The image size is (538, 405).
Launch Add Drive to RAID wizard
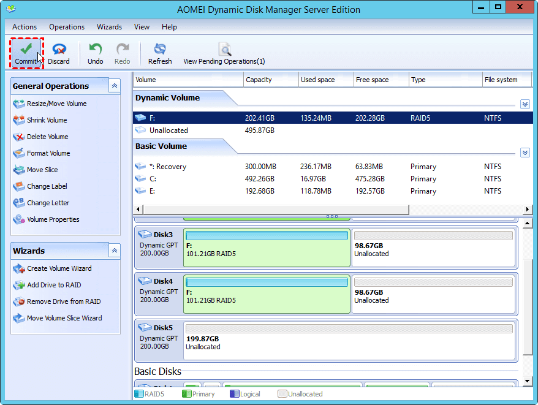coord(54,285)
